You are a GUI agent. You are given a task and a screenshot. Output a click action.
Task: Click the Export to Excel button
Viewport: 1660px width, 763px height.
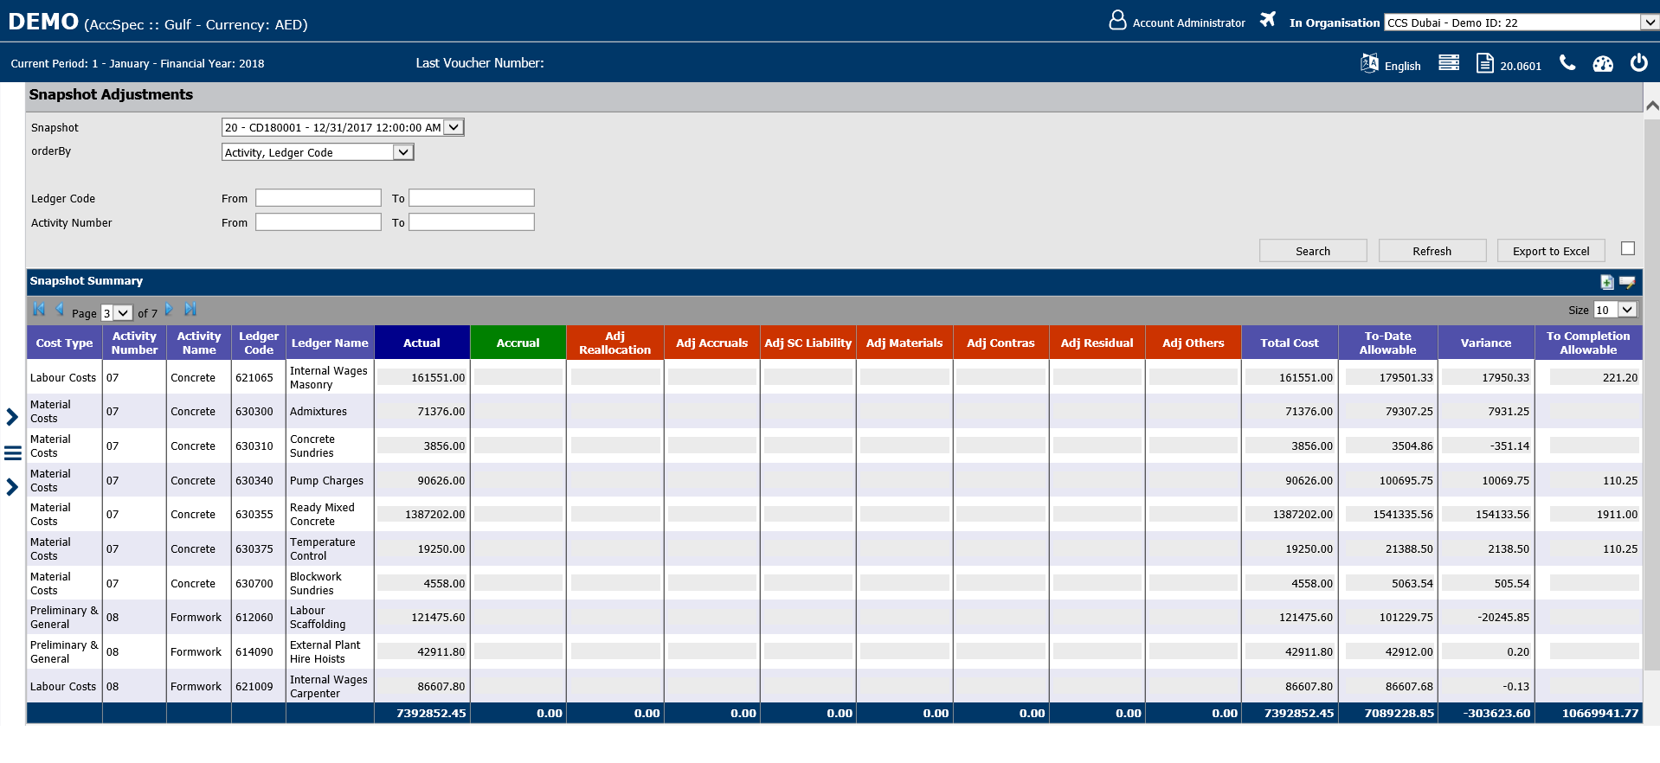click(x=1551, y=251)
